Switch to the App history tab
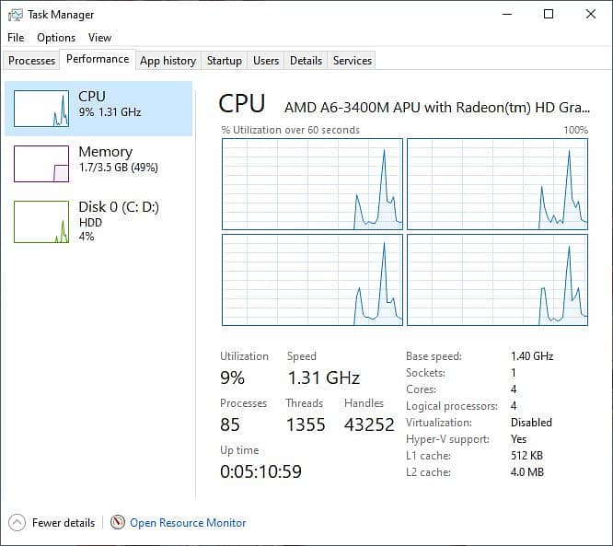 (168, 61)
